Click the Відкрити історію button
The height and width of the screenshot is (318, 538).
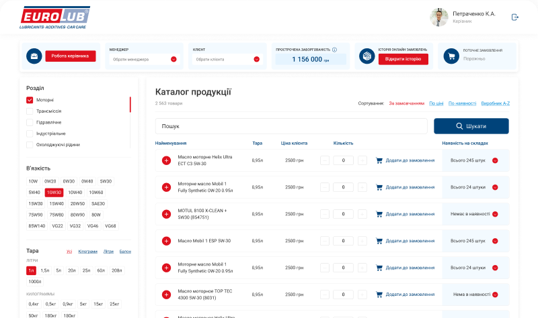coord(403,59)
